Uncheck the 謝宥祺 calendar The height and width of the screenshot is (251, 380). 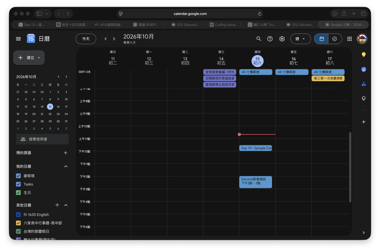click(19, 176)
